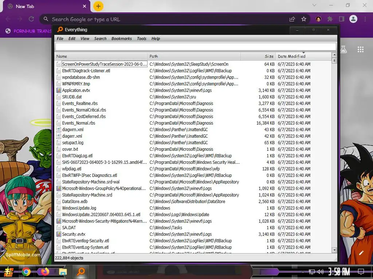Select SA.DAT file name
Image resolution: width=373 pixels, height=279 pixels.
pos(69,228)
